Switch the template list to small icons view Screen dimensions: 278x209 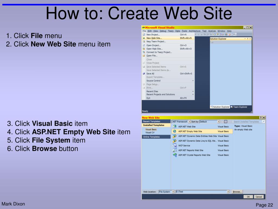[222, 122]
